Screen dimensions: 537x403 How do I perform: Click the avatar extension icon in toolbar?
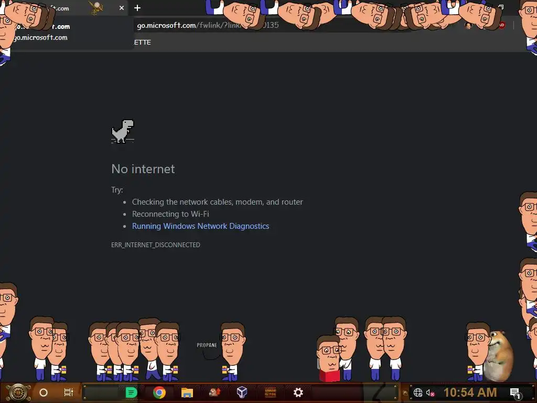pyautogui.click(x=468, y=25)
